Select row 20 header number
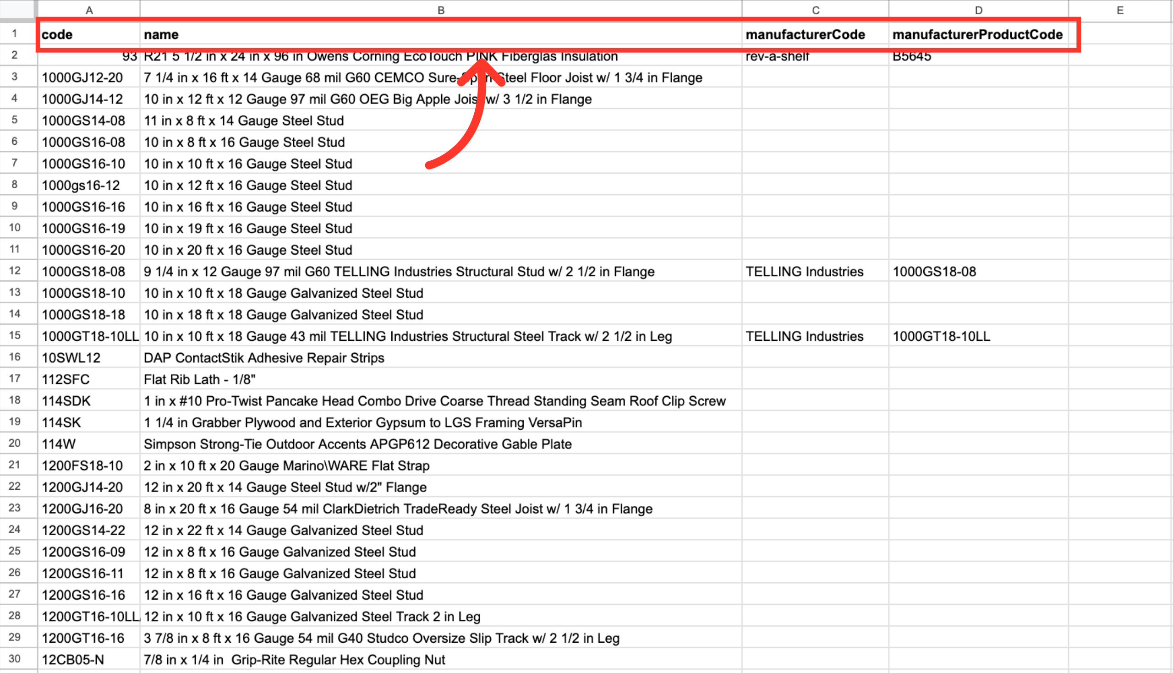 [15, 443]
